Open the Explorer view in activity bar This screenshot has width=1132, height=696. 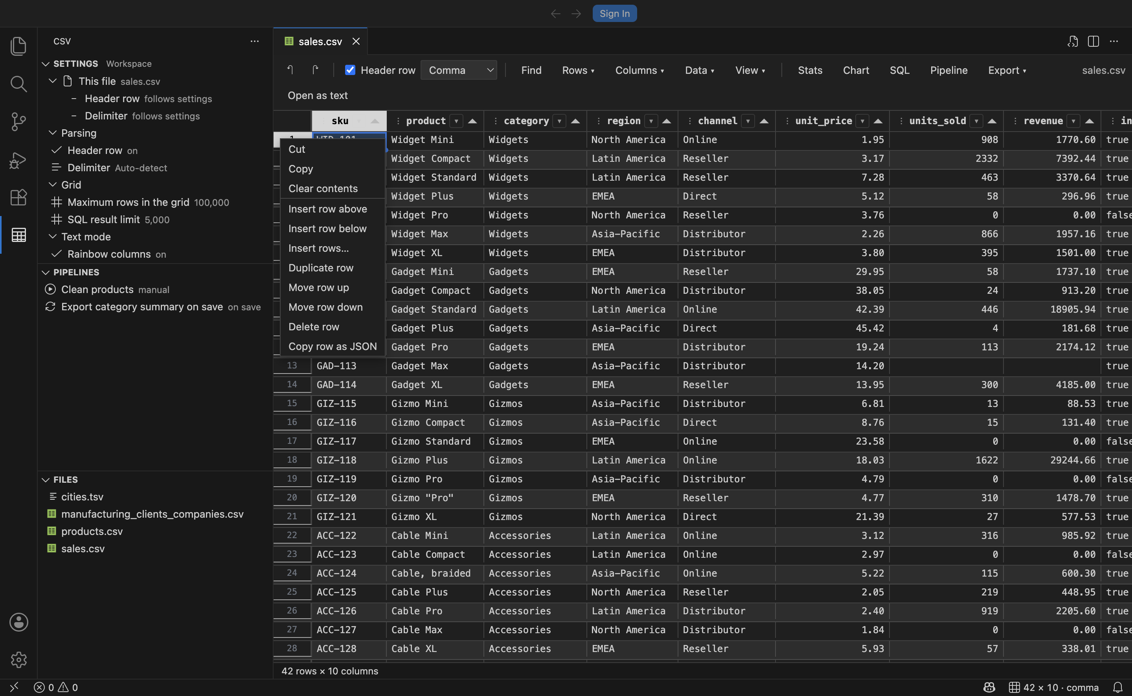click(18, 46)
